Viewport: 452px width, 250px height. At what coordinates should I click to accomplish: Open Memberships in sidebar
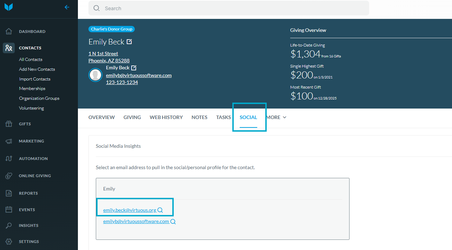[x=32, y=89]
